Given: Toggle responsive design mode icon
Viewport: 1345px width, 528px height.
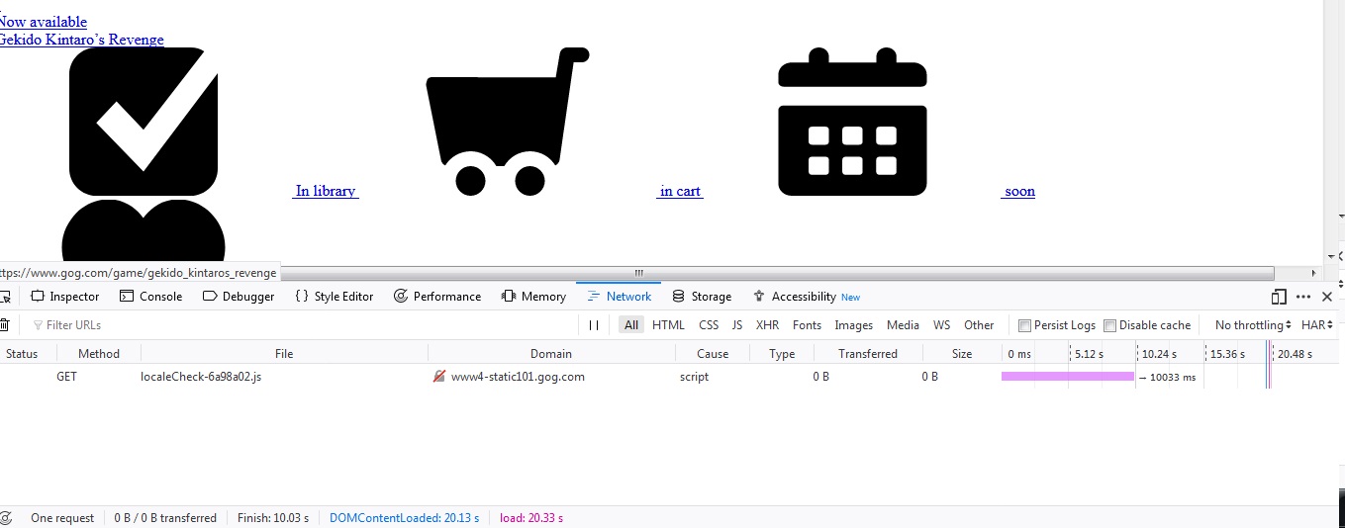Looking at the screenshot, I should click(1279, 297).
